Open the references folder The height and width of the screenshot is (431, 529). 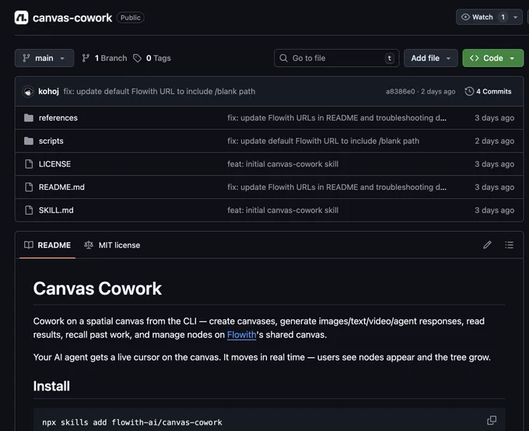pyautogui.click(x=58, y=117)
